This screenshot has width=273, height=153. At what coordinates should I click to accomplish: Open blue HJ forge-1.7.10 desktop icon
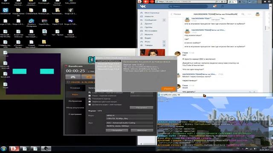(x=70, y=22)
